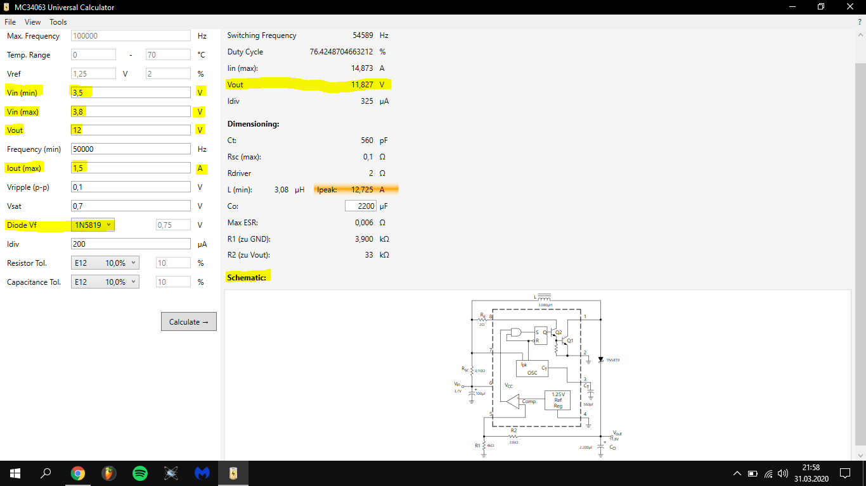Click the volume speaker tray icon
Image resolution: width=866 pixels, height=486 pixels.
(x=783, y=473)
